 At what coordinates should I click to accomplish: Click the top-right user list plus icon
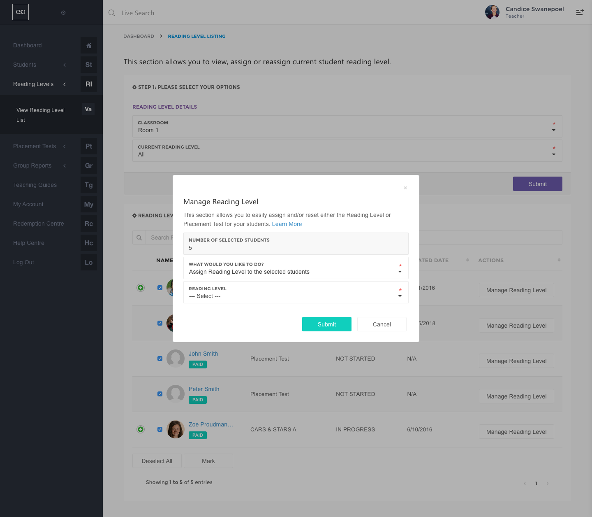click(580, 12)
